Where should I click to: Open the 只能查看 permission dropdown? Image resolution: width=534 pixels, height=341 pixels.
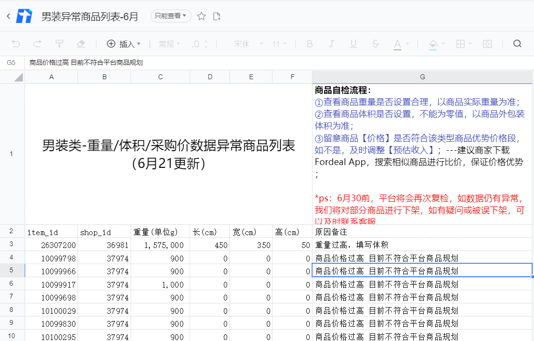tap(170, 15)
